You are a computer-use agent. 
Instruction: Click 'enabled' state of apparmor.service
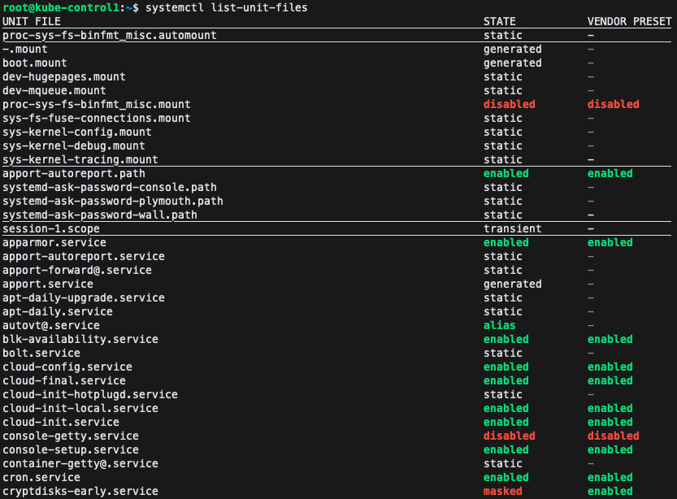pyautogui.click(x=506, y=243)
